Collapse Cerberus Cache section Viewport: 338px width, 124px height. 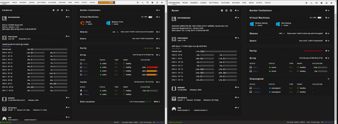point(159,82)
